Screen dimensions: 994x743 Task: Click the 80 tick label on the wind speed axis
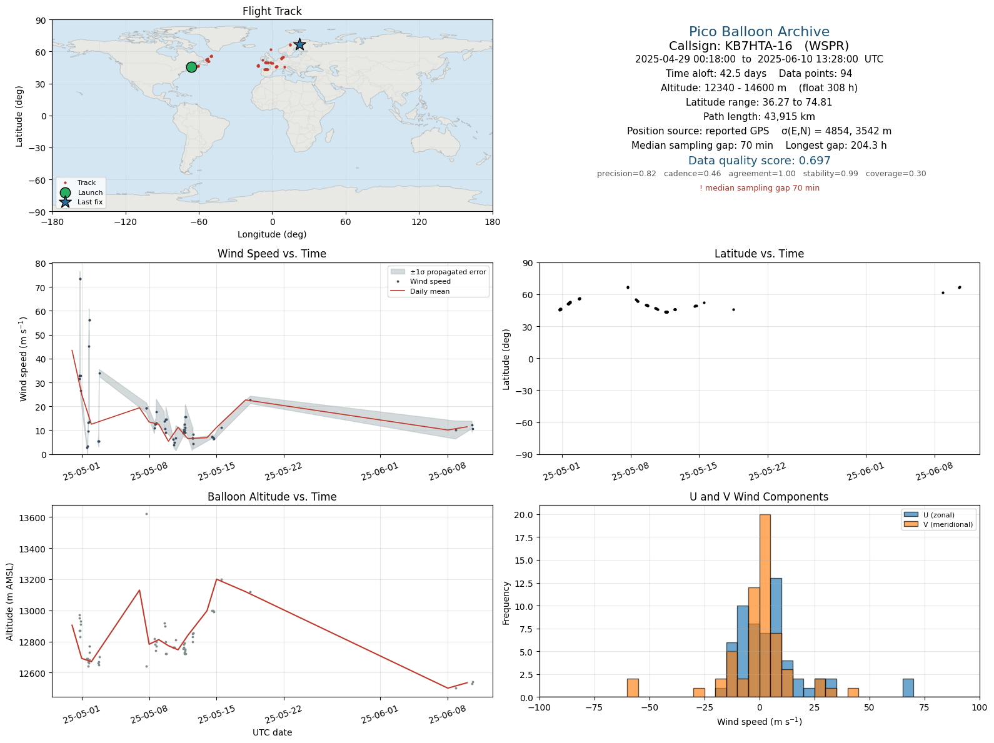42,264
